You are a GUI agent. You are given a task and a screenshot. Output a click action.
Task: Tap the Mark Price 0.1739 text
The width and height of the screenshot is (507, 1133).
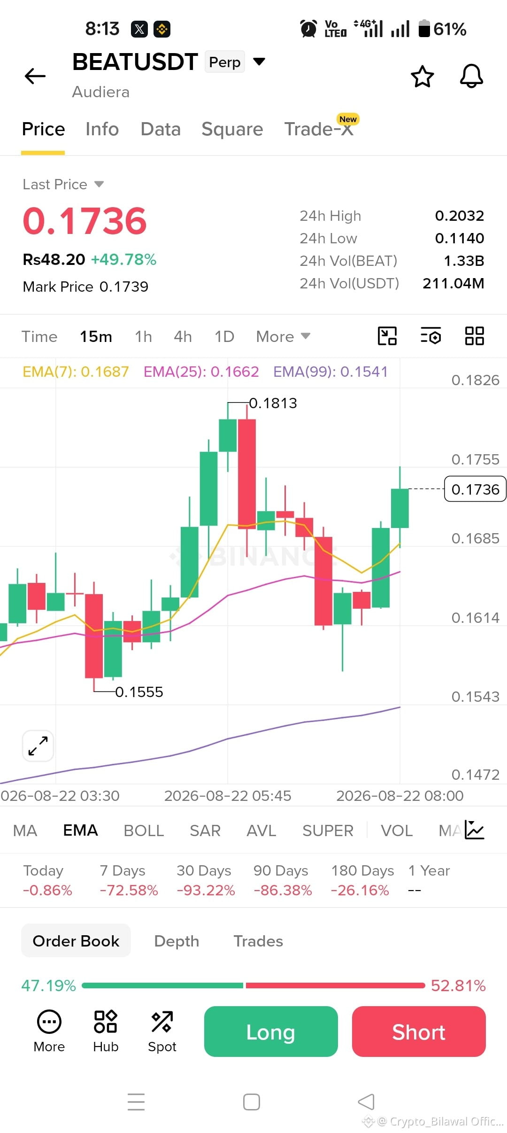85,287
